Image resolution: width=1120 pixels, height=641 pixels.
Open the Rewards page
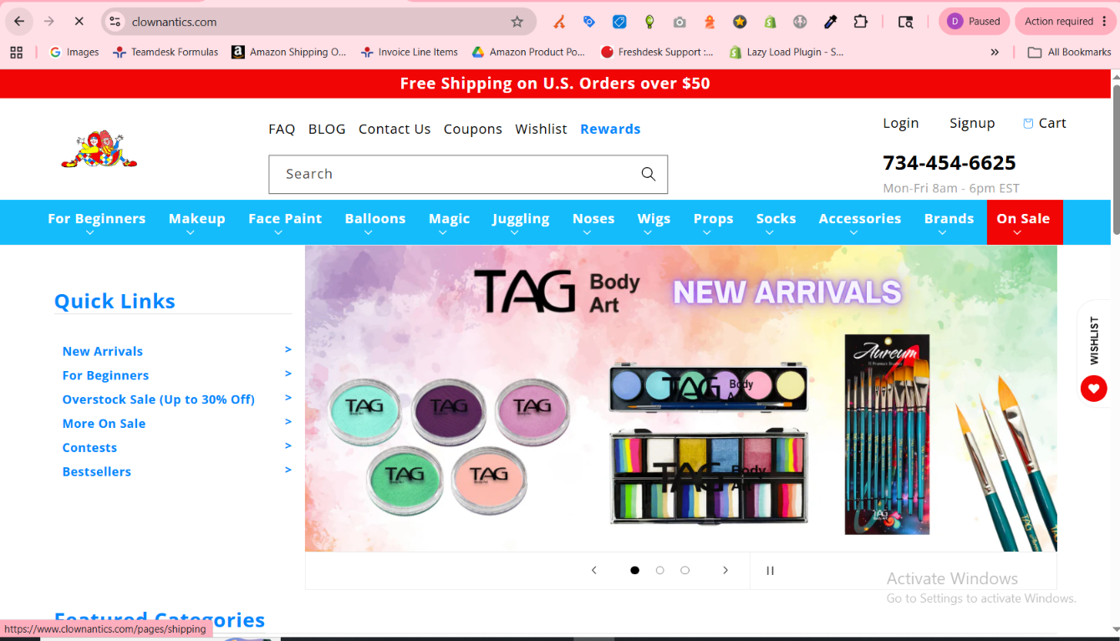(610, 129)
